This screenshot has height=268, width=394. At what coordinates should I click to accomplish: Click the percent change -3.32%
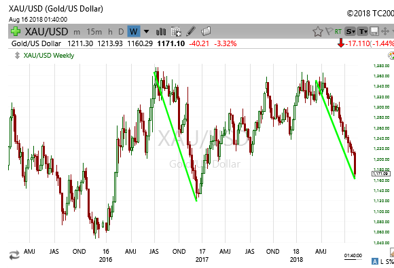tap(226, 43)
